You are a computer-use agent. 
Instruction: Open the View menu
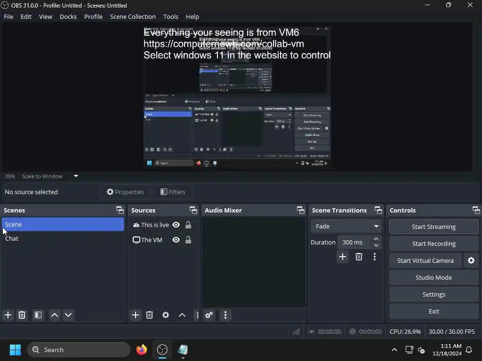pos(46,16)
